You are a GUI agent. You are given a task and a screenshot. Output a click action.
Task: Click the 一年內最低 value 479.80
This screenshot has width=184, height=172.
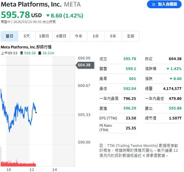tap(175, 99)
